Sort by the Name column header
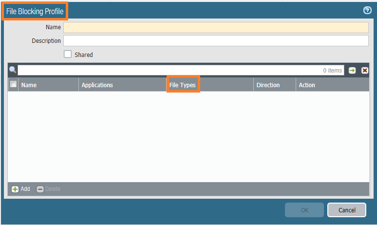Image resolution: width=377 pixels, height=225 pixels. [48, 85]
